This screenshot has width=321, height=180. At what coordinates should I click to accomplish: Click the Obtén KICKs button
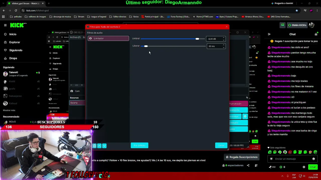click(297, 25)
